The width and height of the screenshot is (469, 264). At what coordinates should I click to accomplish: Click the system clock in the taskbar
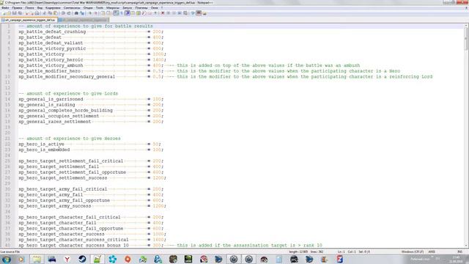pos(457,259)
